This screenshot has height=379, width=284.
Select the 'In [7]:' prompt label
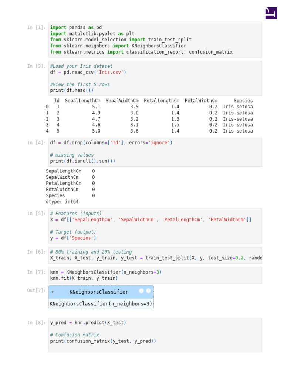point(37,272)
